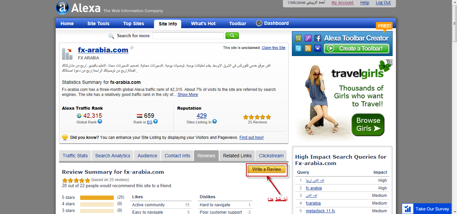Click the Rank in EG help icon

point(156,122)
